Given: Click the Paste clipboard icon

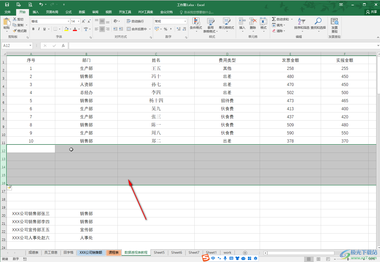Looking at the screenshot, I should [7, 22].
